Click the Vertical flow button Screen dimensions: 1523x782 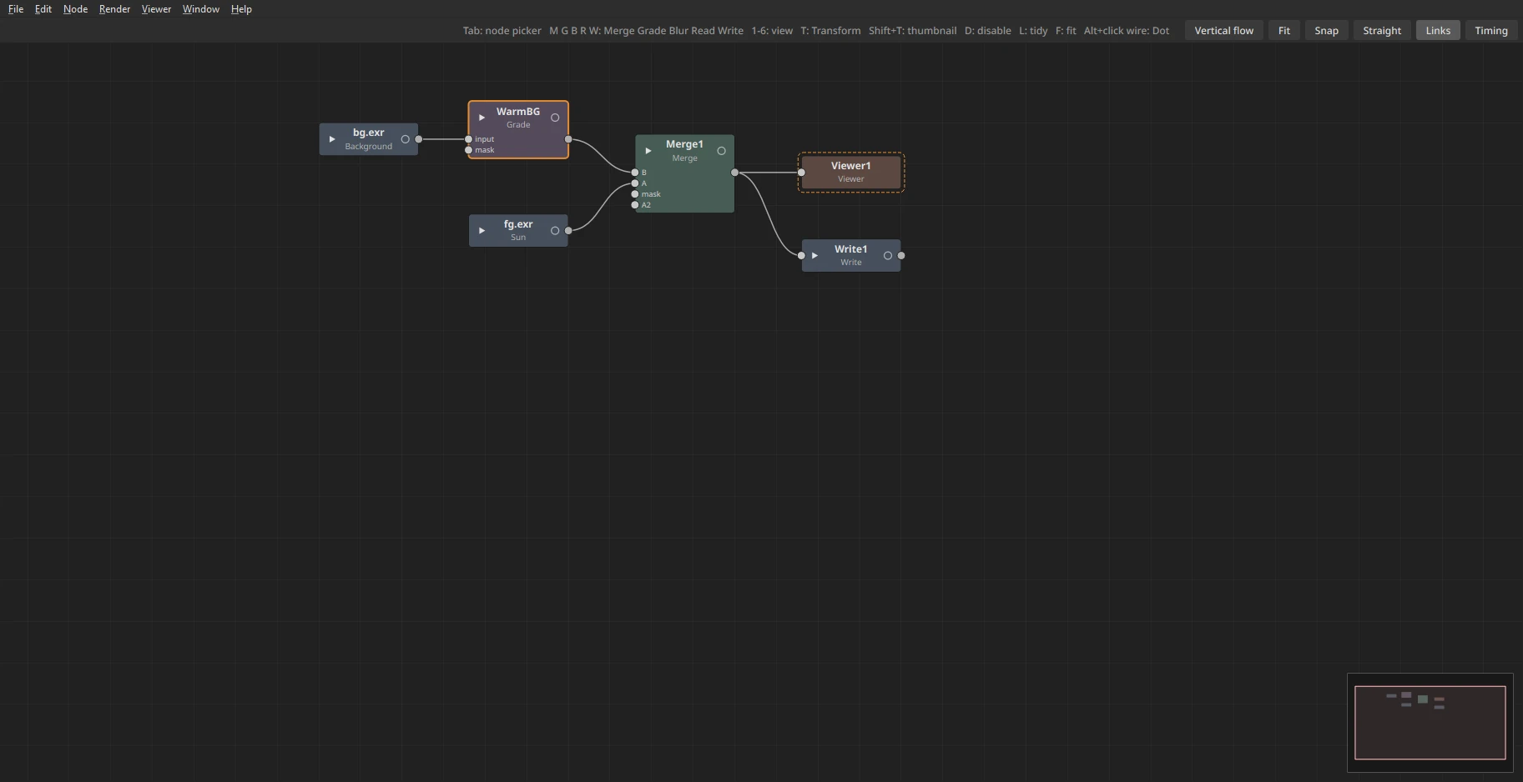click(1223, 31)
